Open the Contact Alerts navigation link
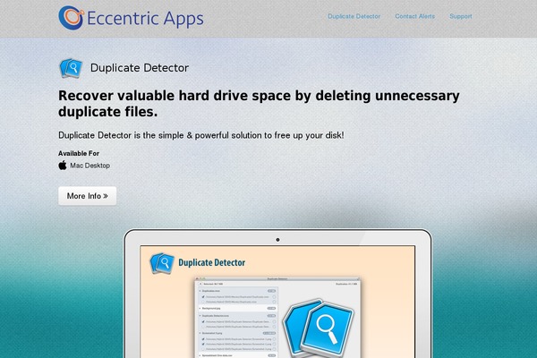This screenshot has height=358, width=537. (414, 16)
